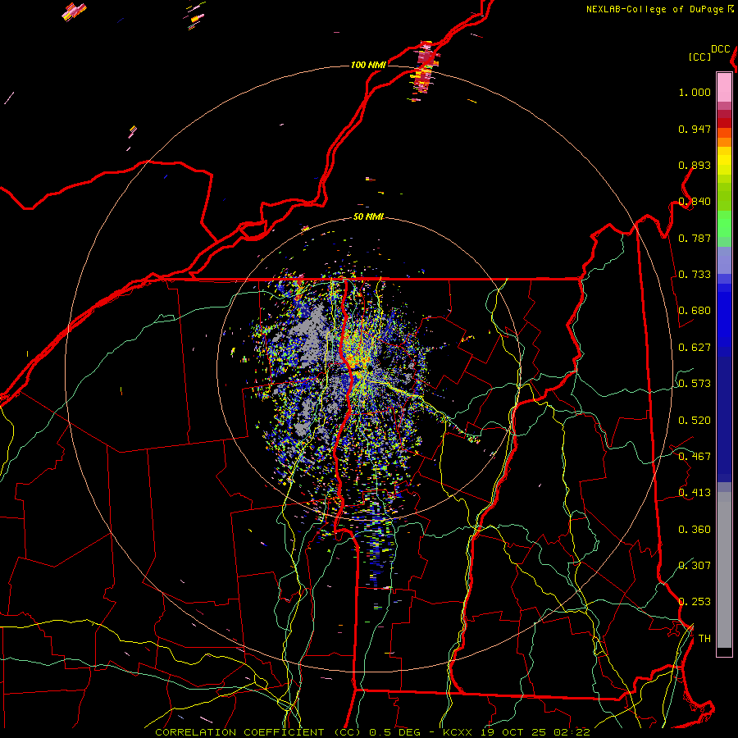Click the 0.787 scale value
738x738 pixels.
(x=695, y=238)
